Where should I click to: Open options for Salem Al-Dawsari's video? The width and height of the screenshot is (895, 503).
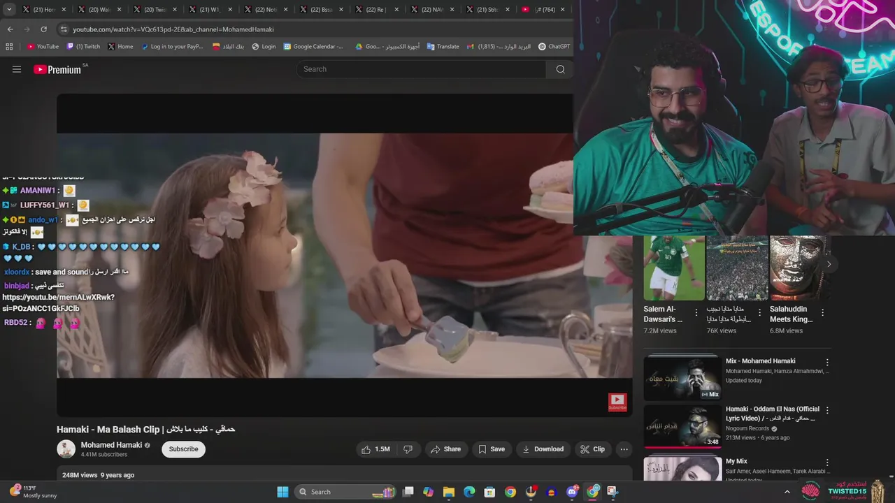696,313
